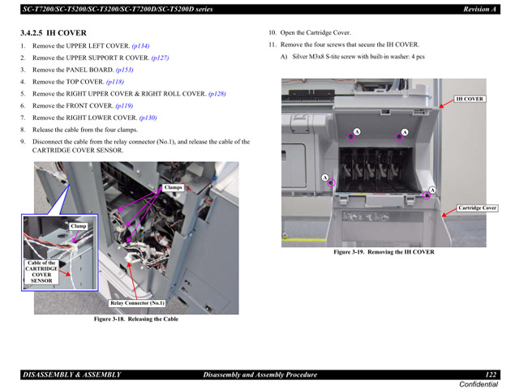The width and height of the screenshot is (519, 389).
Task: Jump to p118 for TOP COVER removal
Action: (114, 82)
